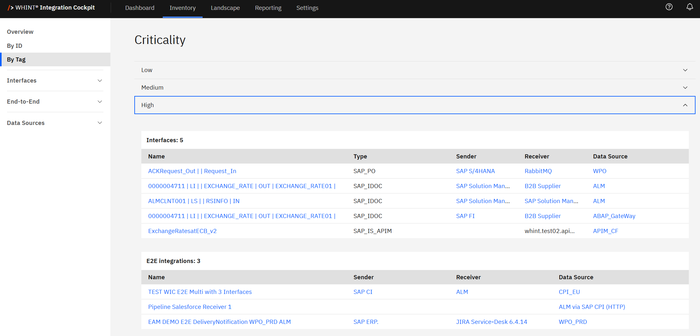Select By ID in the sidebar

(15, 46)
